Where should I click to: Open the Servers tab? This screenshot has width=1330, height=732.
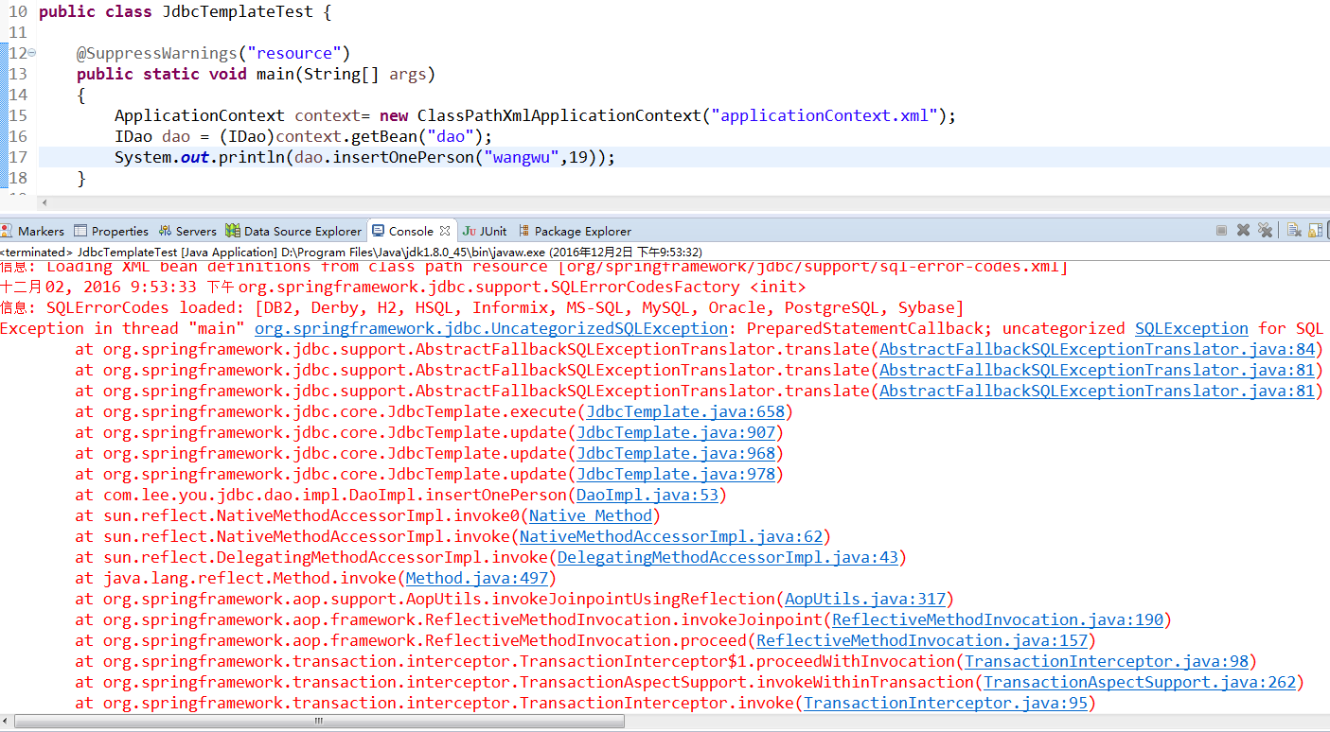[x=187, y=231]
